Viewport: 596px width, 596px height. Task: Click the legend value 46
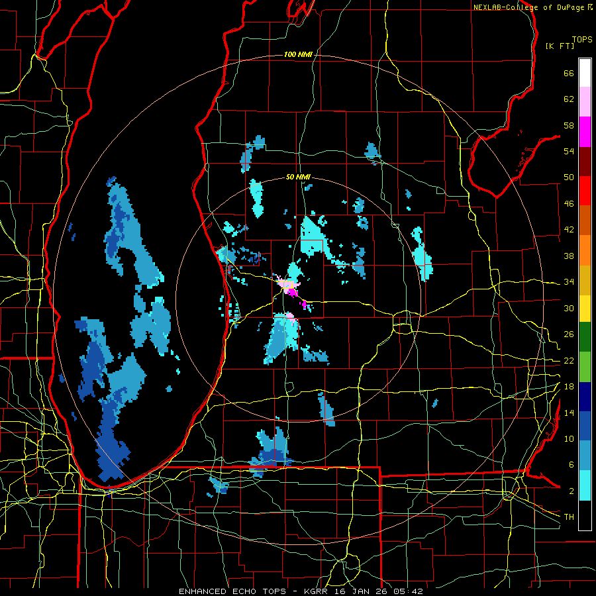[569, 203]
